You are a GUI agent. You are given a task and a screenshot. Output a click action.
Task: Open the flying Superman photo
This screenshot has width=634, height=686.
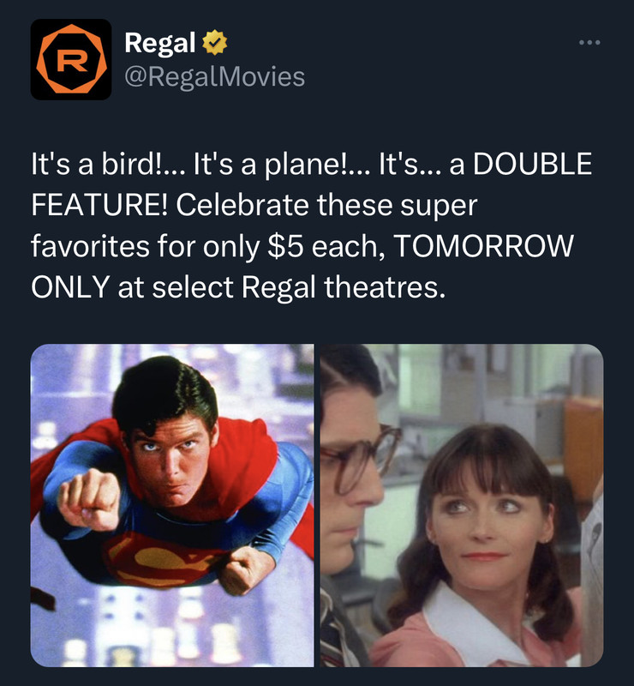[172, 505]
